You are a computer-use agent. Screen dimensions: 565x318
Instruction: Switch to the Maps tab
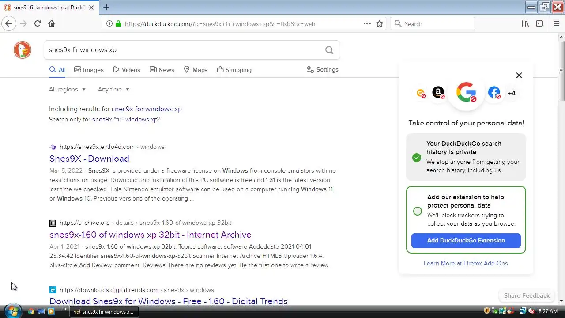(196, 70)
